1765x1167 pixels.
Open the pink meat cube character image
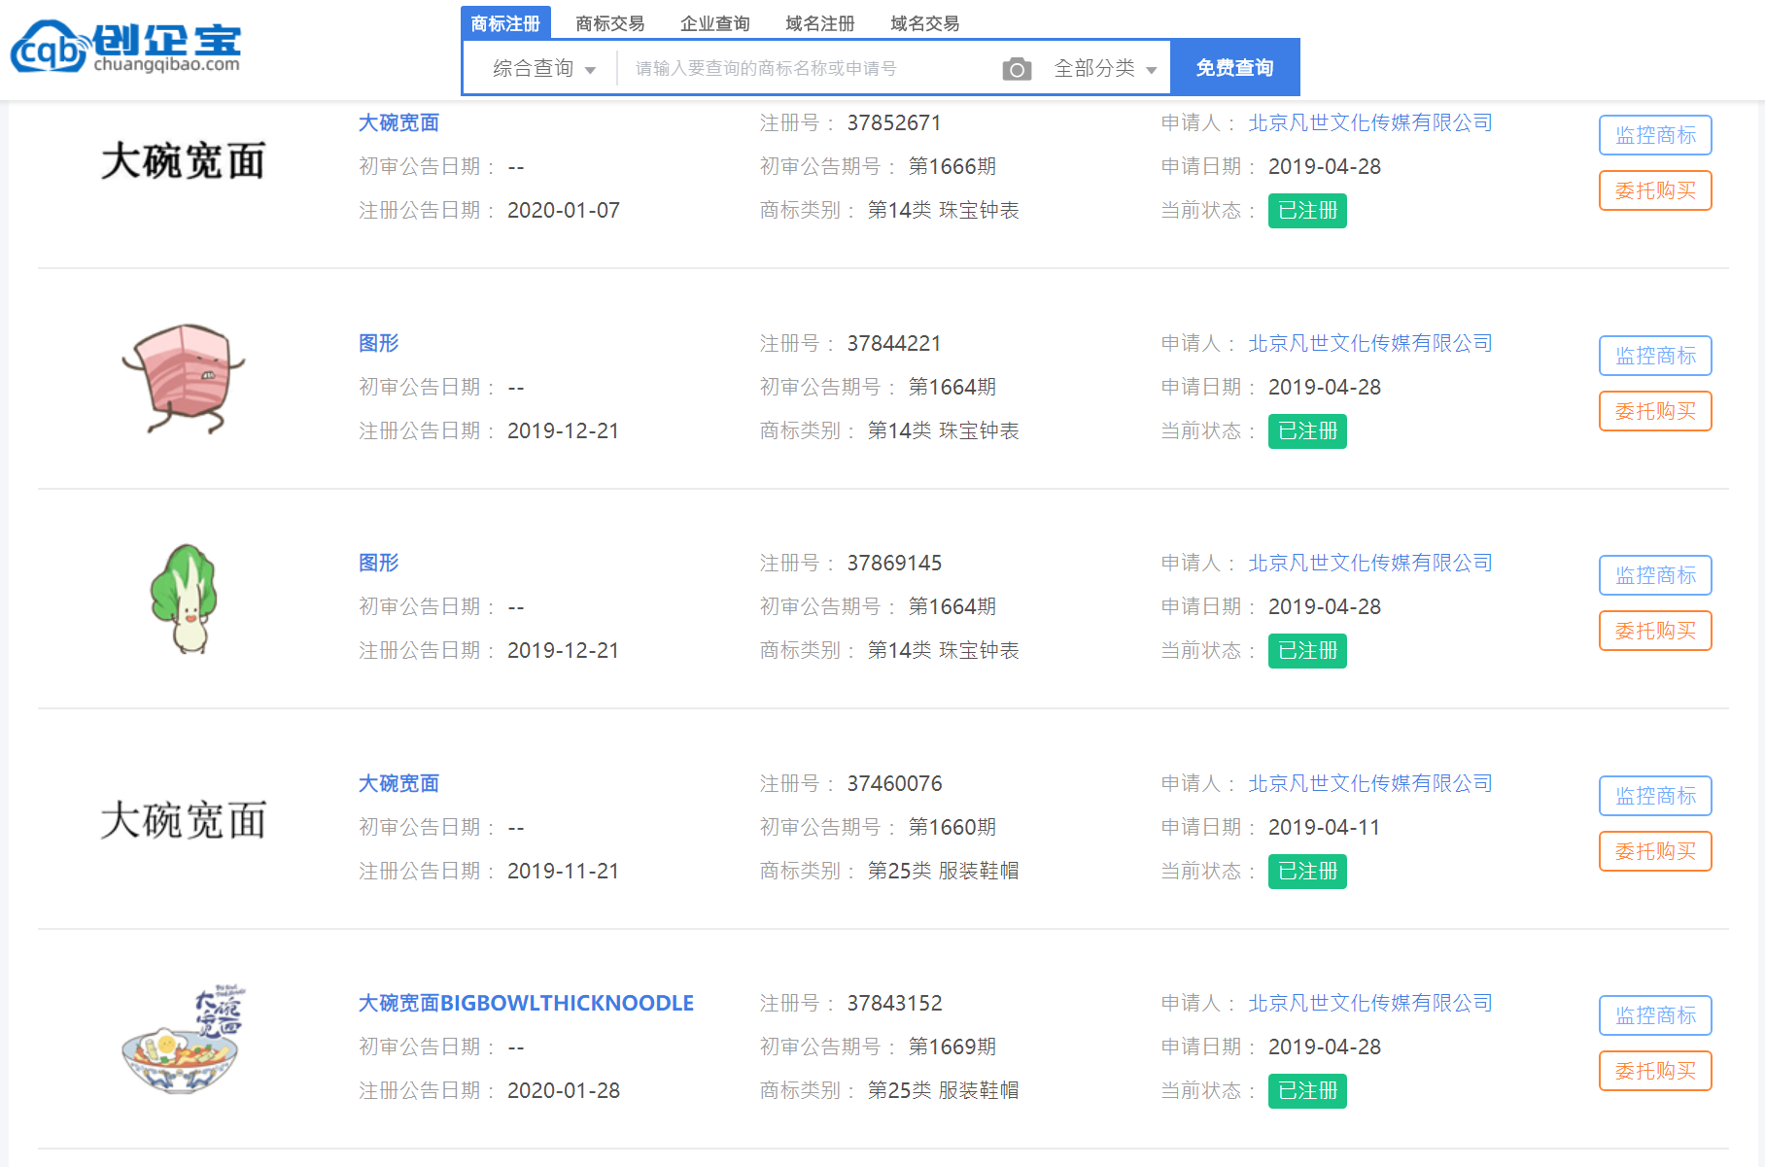tap(183, 379)
